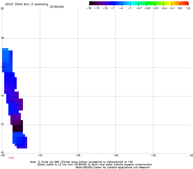Select the date label 20160426
Viewport: 193px width, 169px height.
pyautogui.click(x=57, y=7)
